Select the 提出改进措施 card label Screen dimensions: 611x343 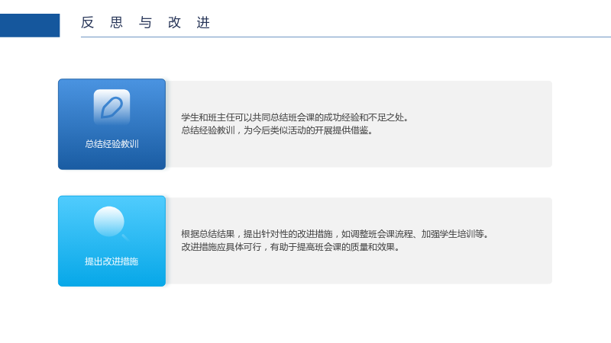tap(112, 261)
